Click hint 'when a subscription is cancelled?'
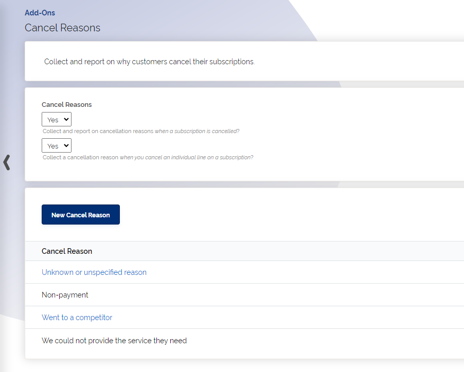The width and height of the screenshot is (464, 372). 197,131
